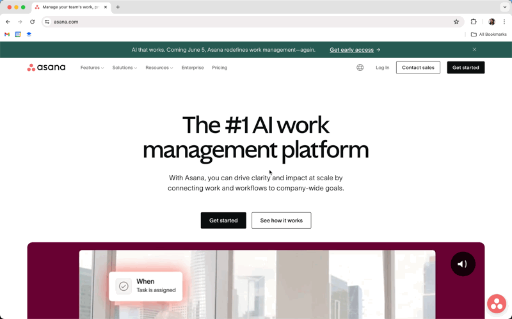Expand the Features dropdown menu
The image size is (512, 319).
92,68
